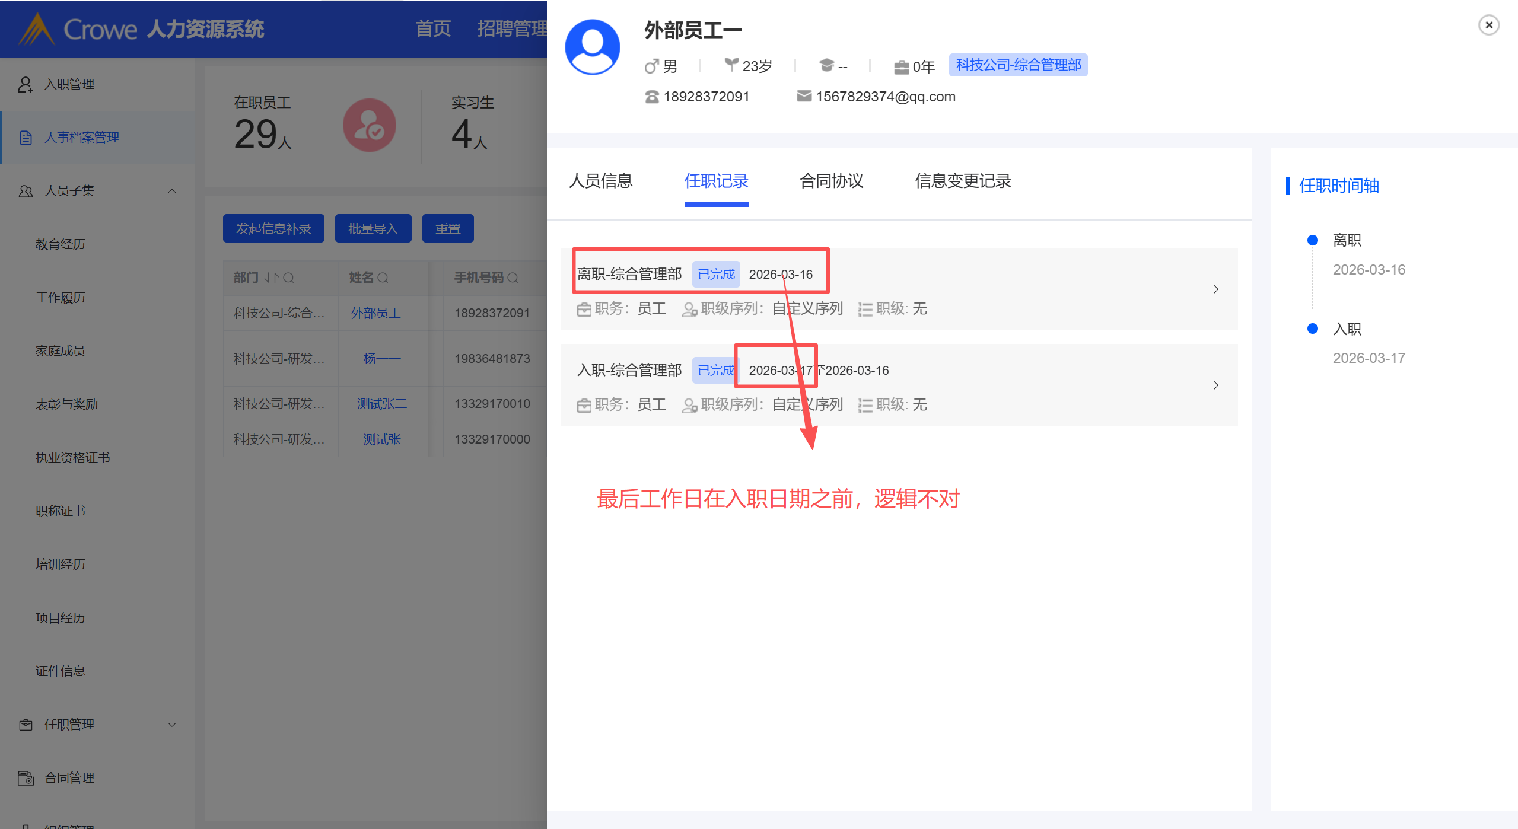Click the search icon in 姓名 column header
Image resolution: width=1518 pixels, height=829 pixels.
point(383,278)
